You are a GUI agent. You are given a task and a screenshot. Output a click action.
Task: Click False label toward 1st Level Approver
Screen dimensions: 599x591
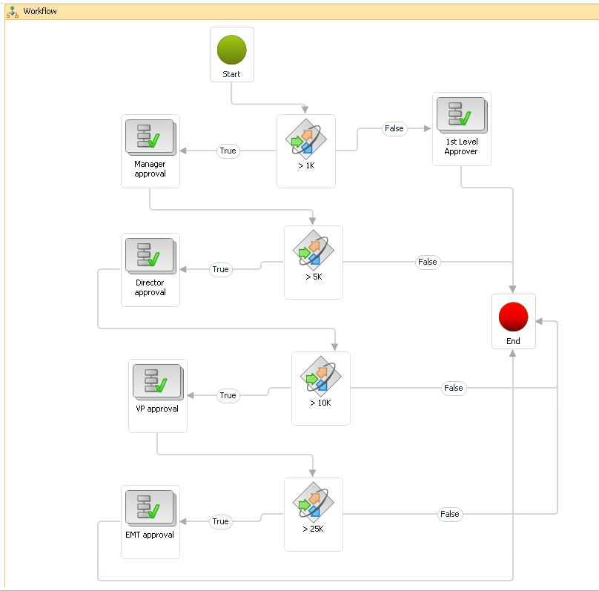point(394,128)
